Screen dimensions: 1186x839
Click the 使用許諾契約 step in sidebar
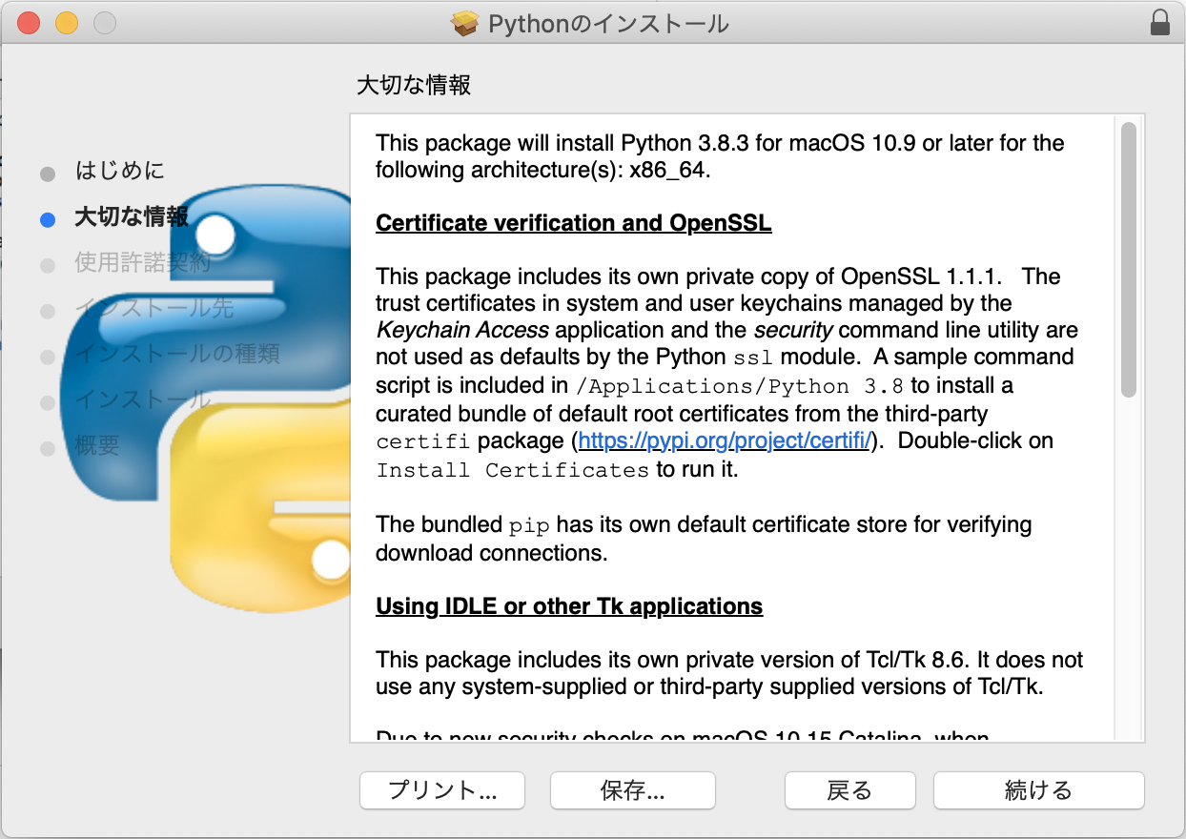(x=143, y=263)
